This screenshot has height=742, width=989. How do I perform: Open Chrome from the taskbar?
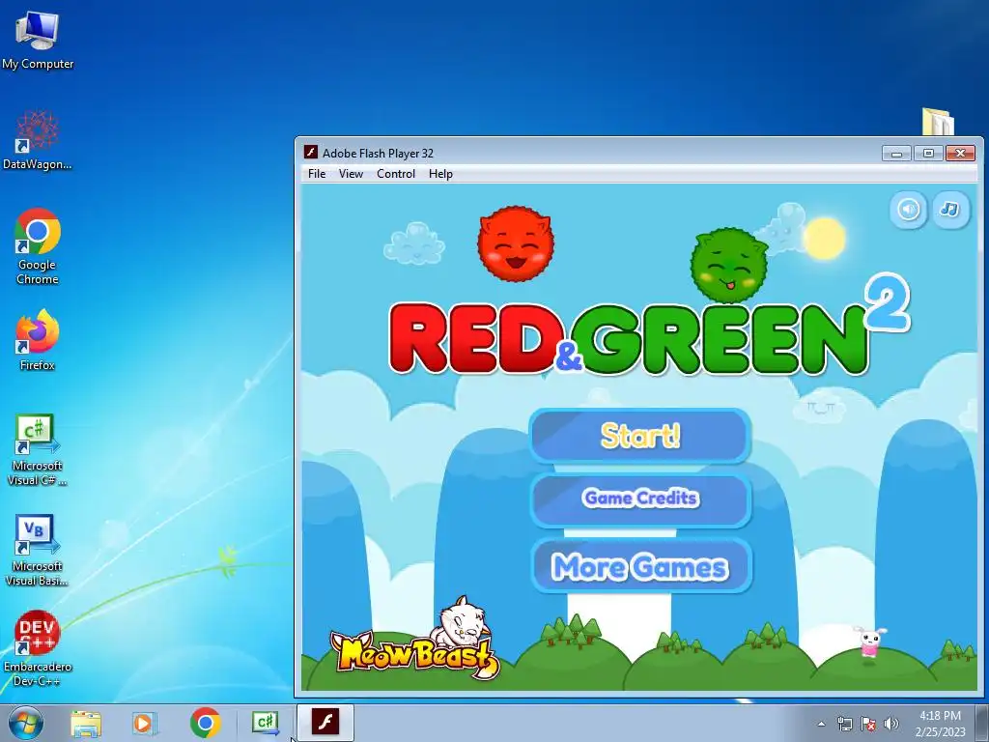click(205, 723)
